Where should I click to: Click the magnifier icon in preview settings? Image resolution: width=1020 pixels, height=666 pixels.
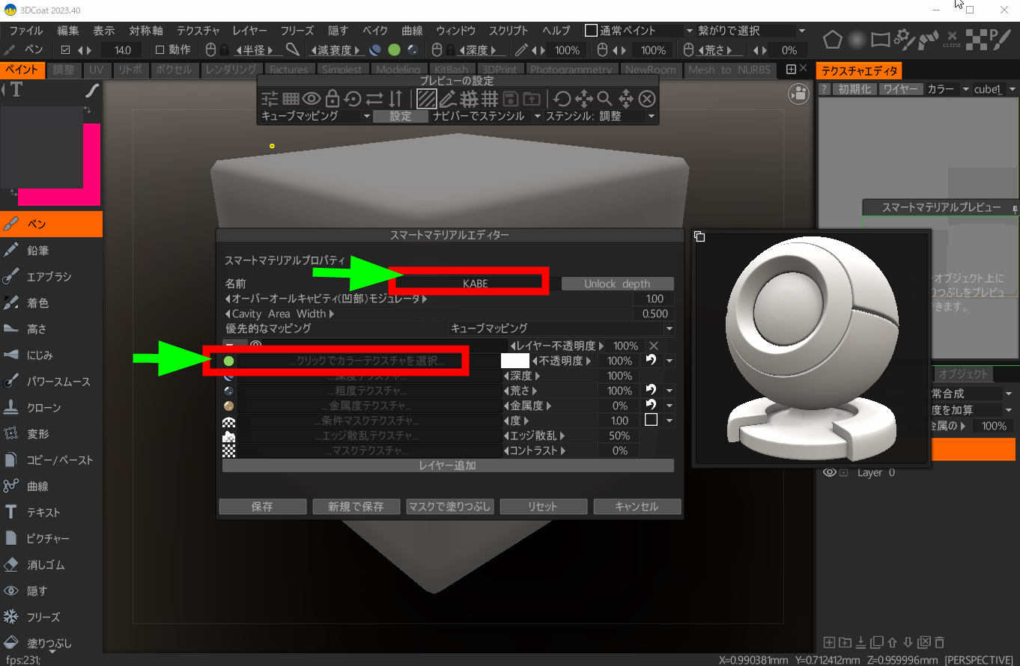[604, 99]
